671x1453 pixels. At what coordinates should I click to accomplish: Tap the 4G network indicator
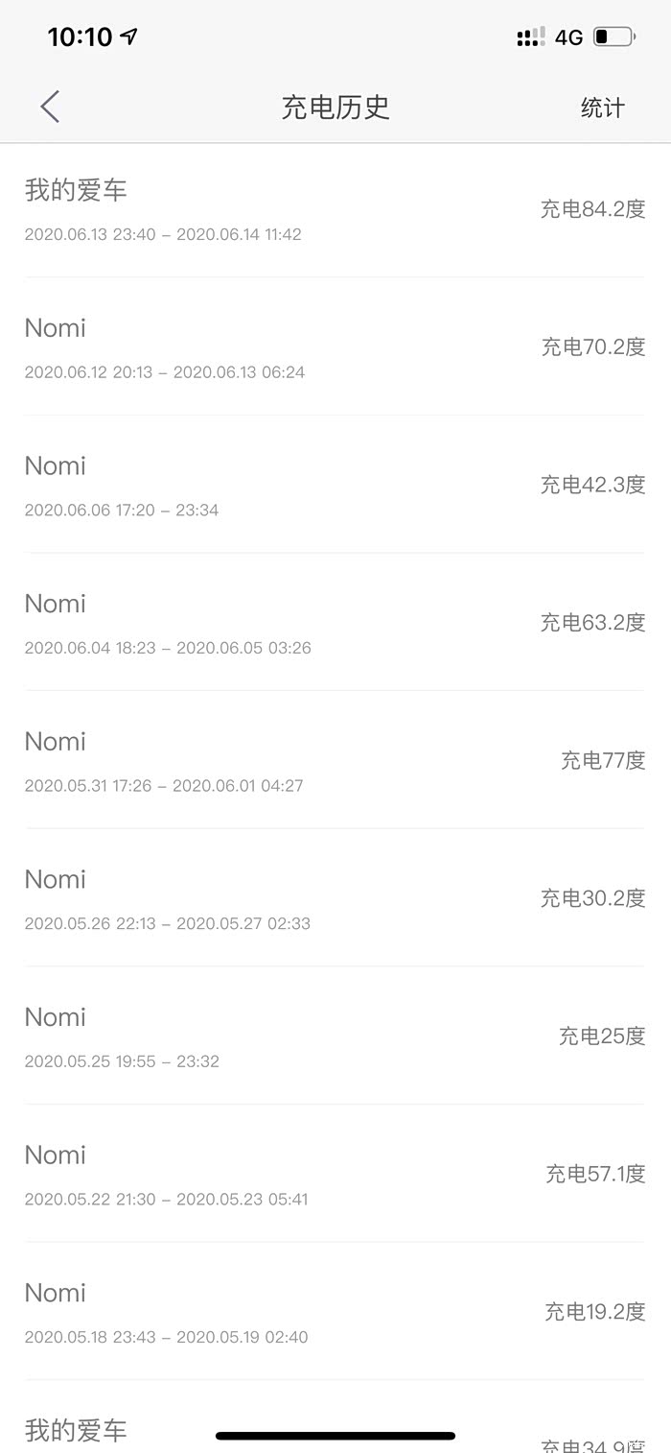(x=568, y=37)
